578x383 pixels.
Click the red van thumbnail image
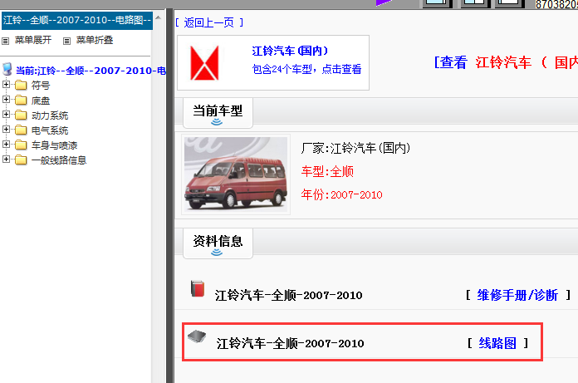236,174
